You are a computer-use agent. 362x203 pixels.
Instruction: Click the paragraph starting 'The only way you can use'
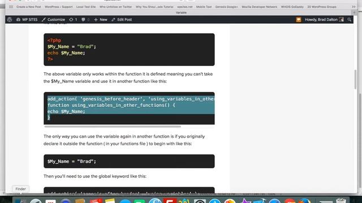124,140
